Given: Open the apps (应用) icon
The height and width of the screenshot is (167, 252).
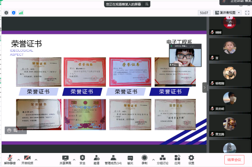Looking at the screenshot, I should click(x=177, y=159).
